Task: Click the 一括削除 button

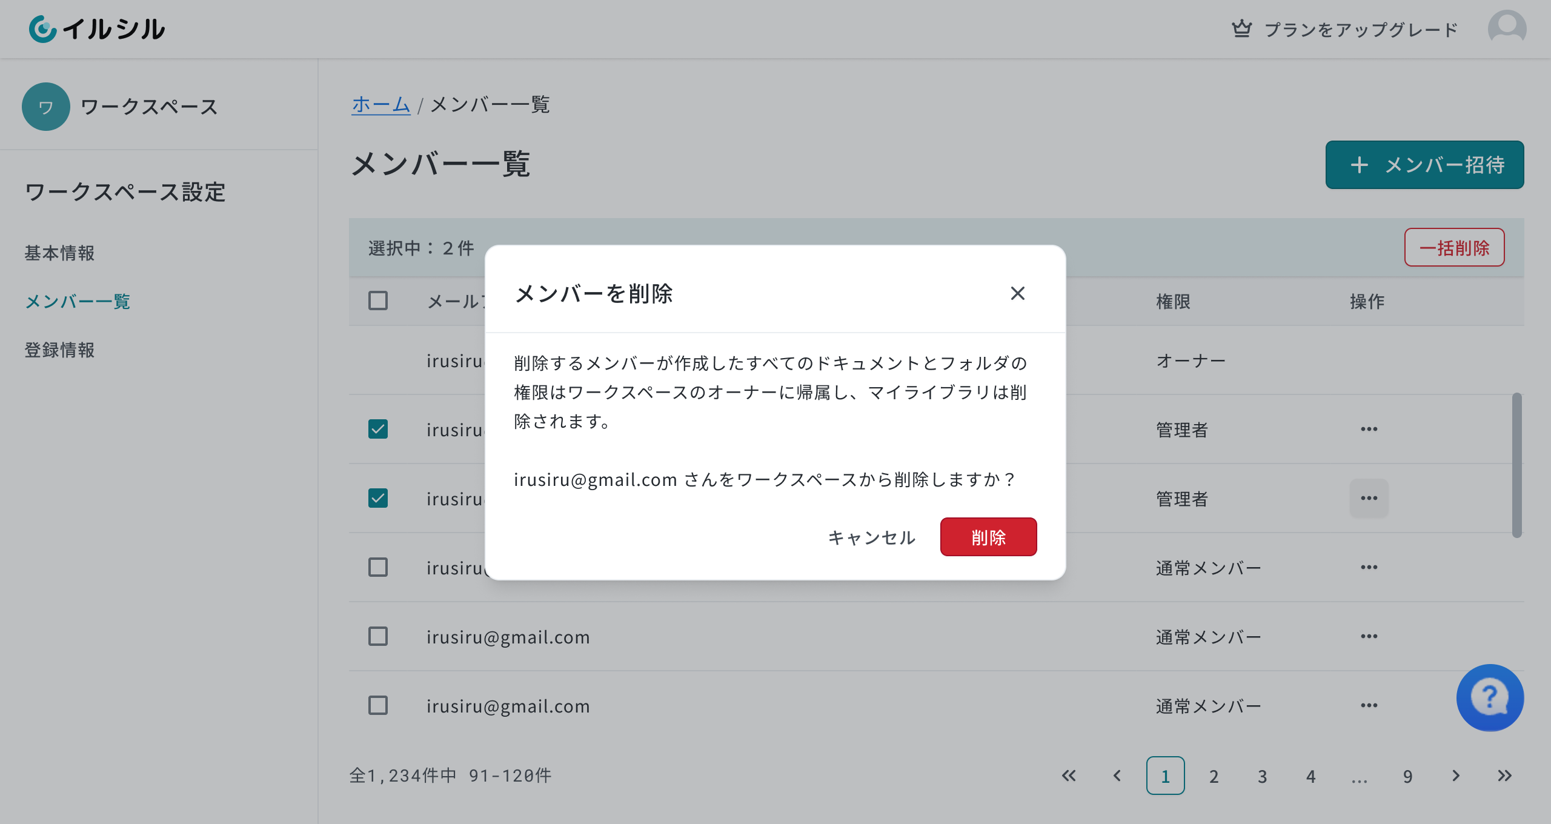Action: [1455, 247]
